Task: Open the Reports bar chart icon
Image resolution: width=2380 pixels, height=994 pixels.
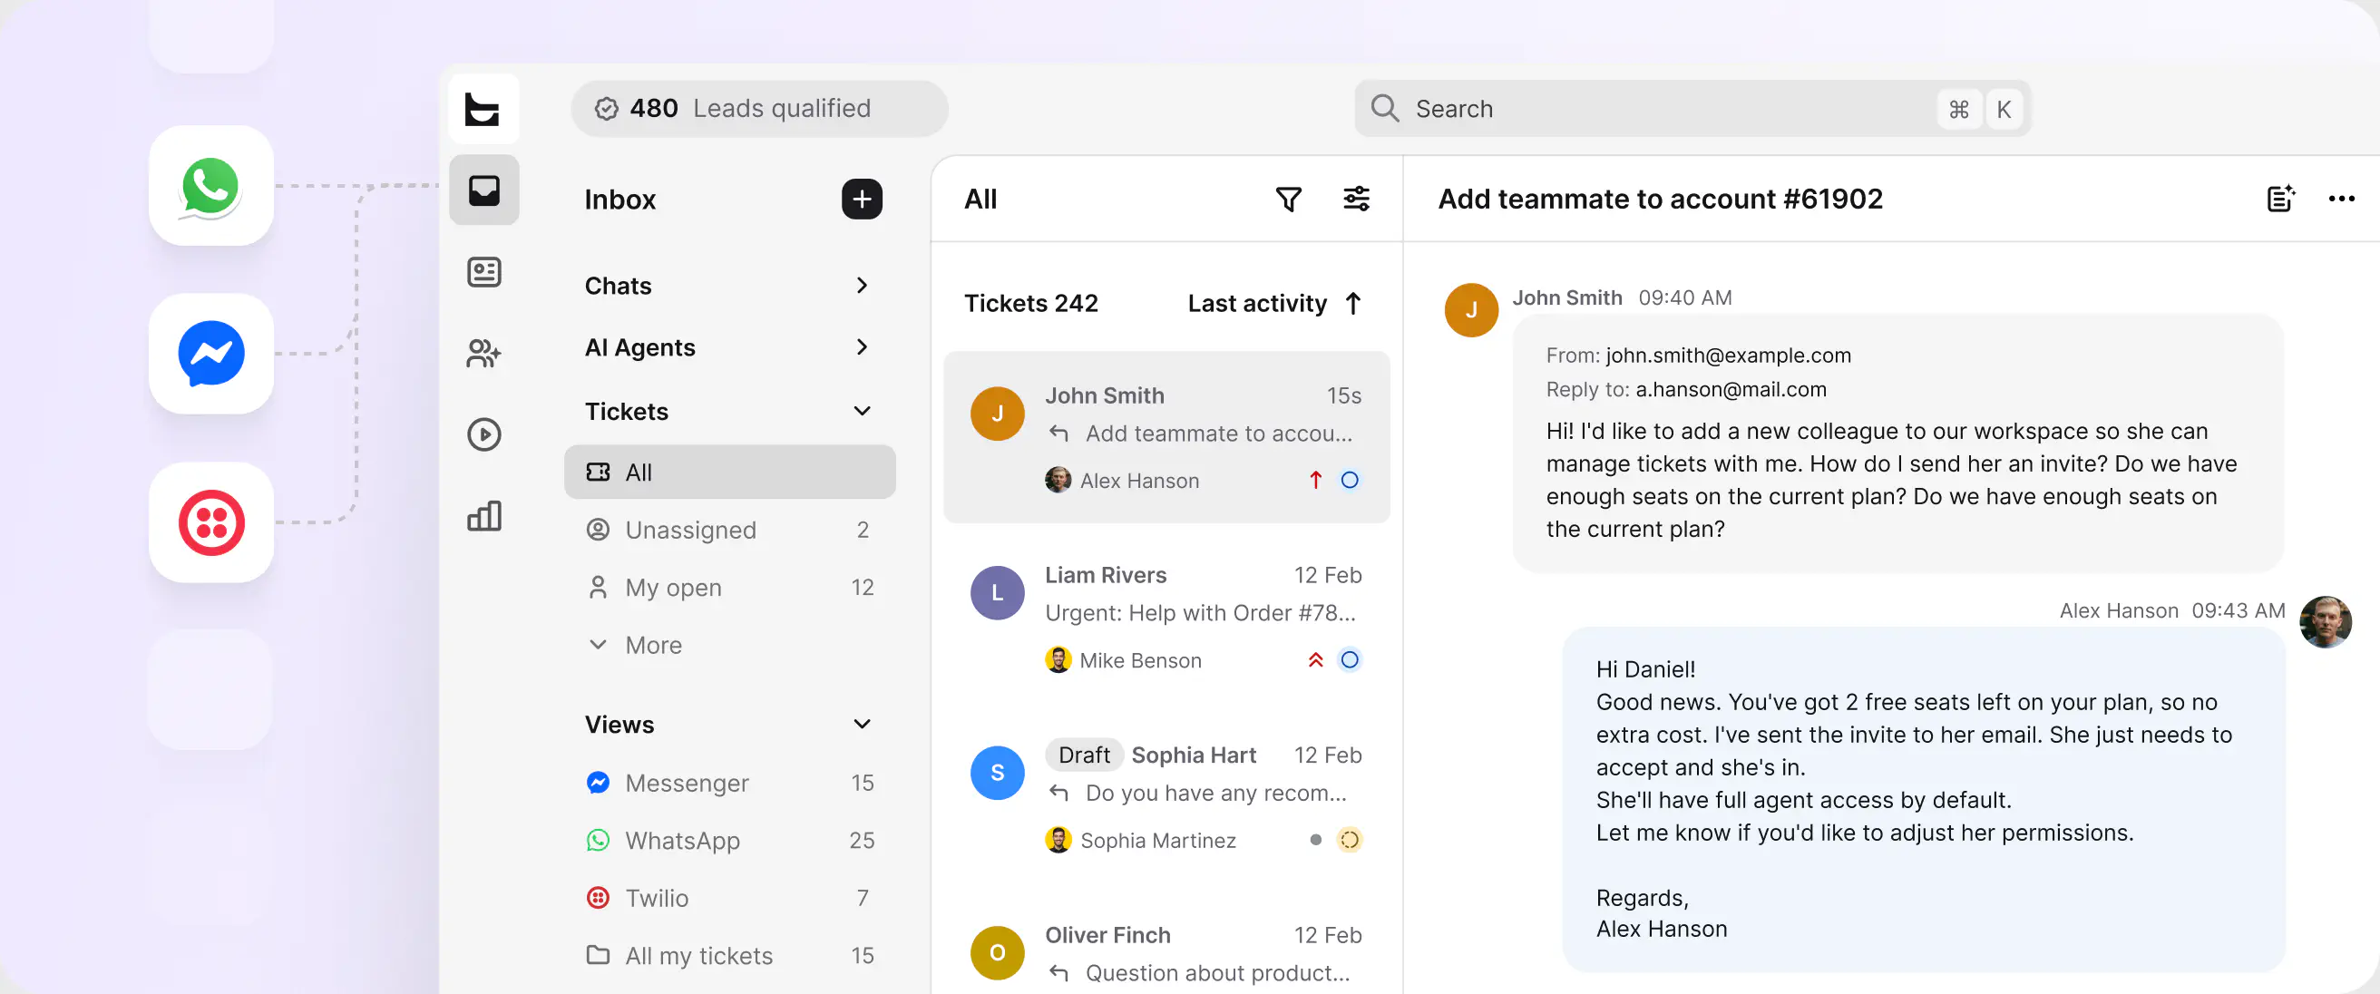Action: pyautogui.click(x=483, y=515)
